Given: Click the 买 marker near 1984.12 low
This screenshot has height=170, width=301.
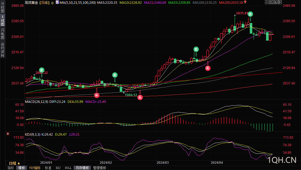Looking at the screenshot, I should pos(140,97).
